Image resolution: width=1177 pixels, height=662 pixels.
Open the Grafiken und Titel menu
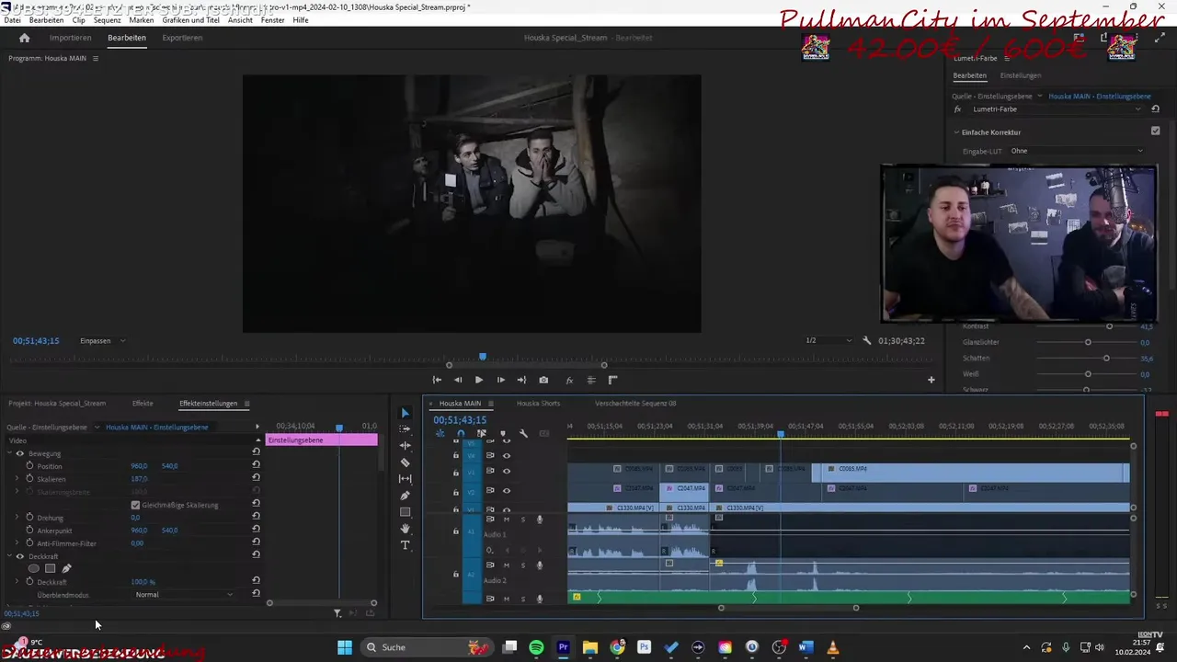tap(191, 20)
